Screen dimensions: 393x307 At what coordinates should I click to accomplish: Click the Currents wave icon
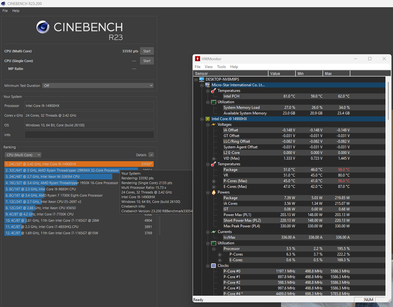(x=214, y=232)
